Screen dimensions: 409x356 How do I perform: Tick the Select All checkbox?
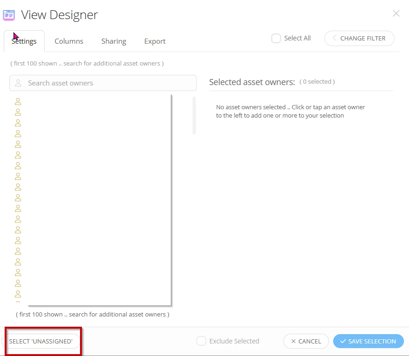[276, 38]
